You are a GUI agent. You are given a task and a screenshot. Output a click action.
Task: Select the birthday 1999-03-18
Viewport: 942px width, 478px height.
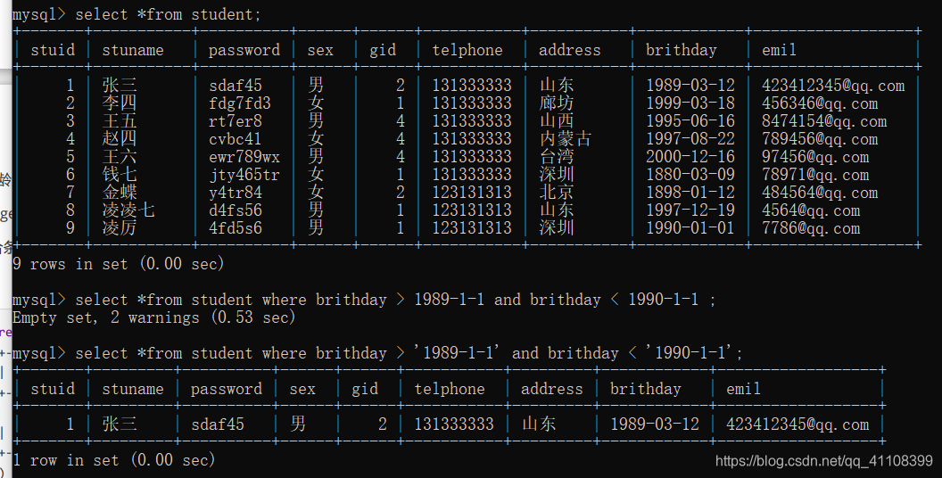(x=690, y=103)
